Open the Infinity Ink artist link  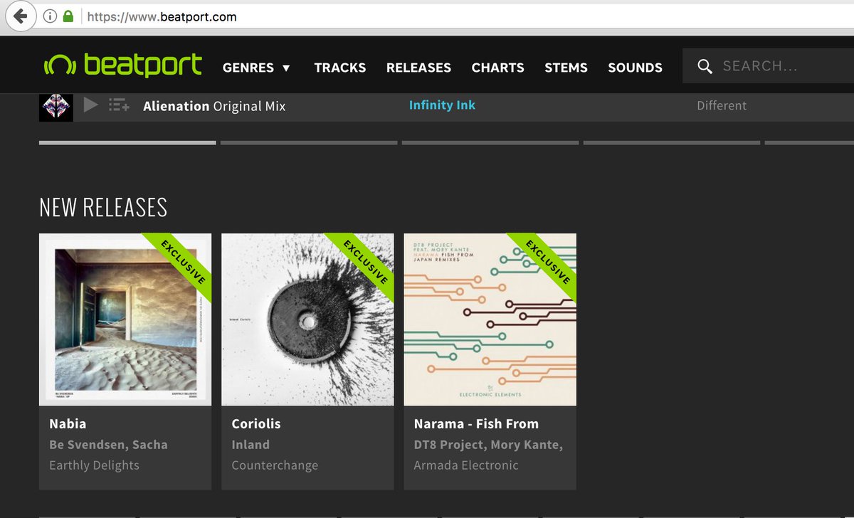[442, 105]
